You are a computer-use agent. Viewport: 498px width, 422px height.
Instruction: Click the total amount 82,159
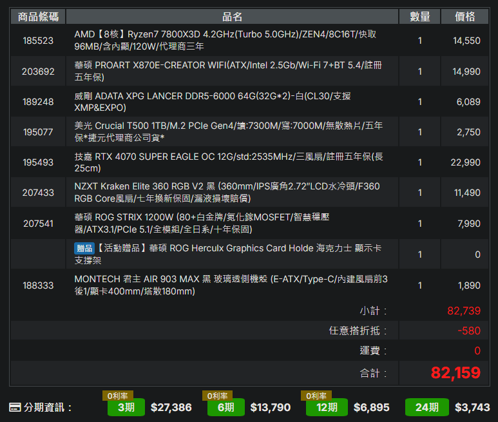(455, 373)
